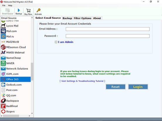Switch to the About tab
Viewport: 162px width, 121px height.
point(97,18)
